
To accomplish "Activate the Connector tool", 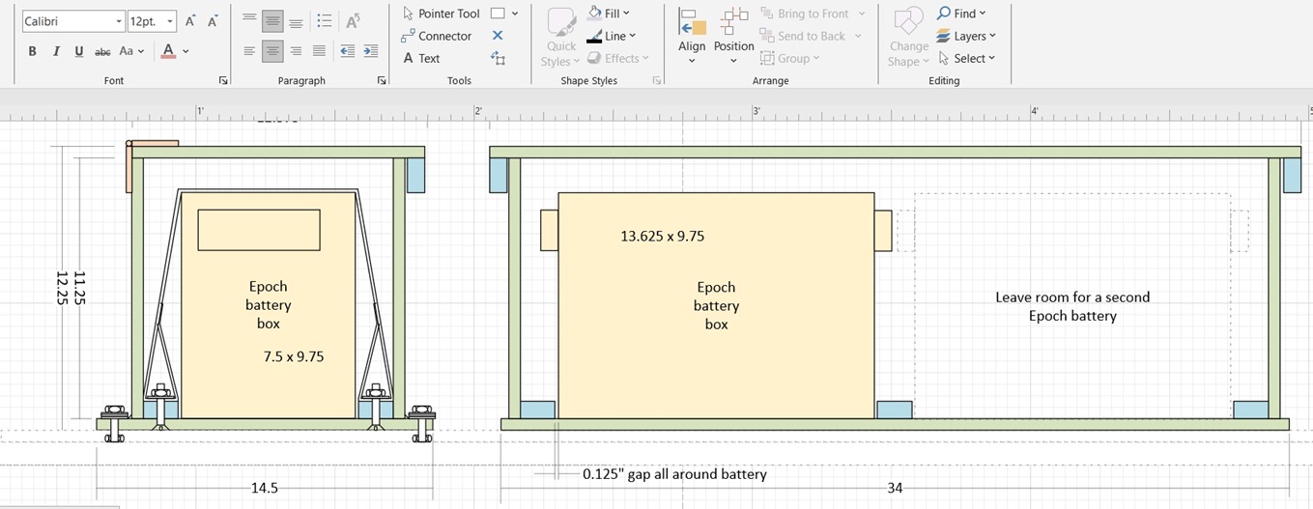I will [437, 36].
